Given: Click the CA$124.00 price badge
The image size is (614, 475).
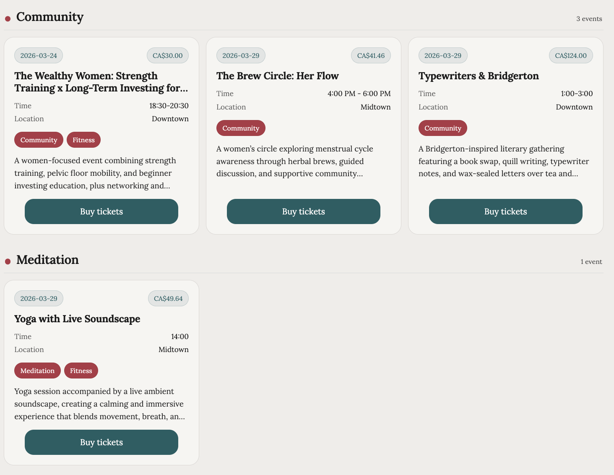Looking at the screenshot, I should 570,55.
